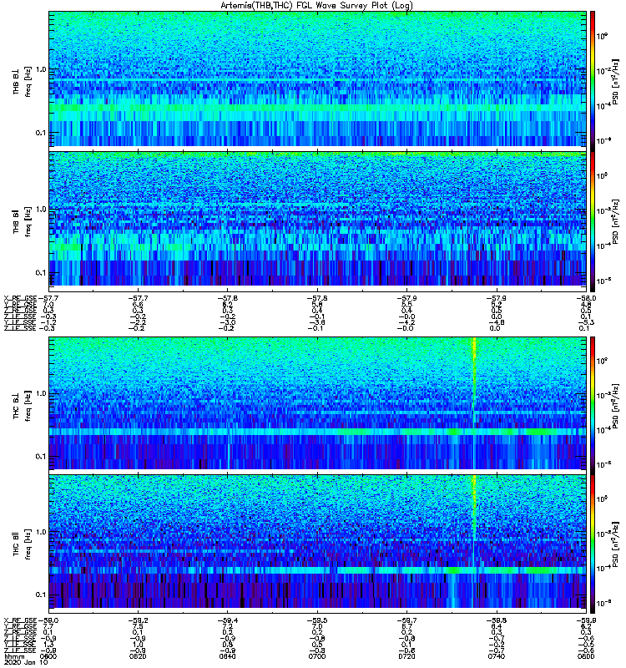Click the PSD [nT²/Hz] label of THB B⊥ colorbar

coord(616,82)
